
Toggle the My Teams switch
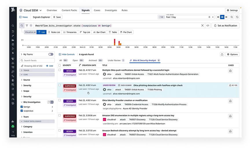click(51, 54)
